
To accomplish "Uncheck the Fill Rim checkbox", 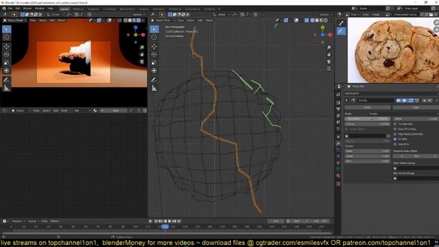I will 395,139.
